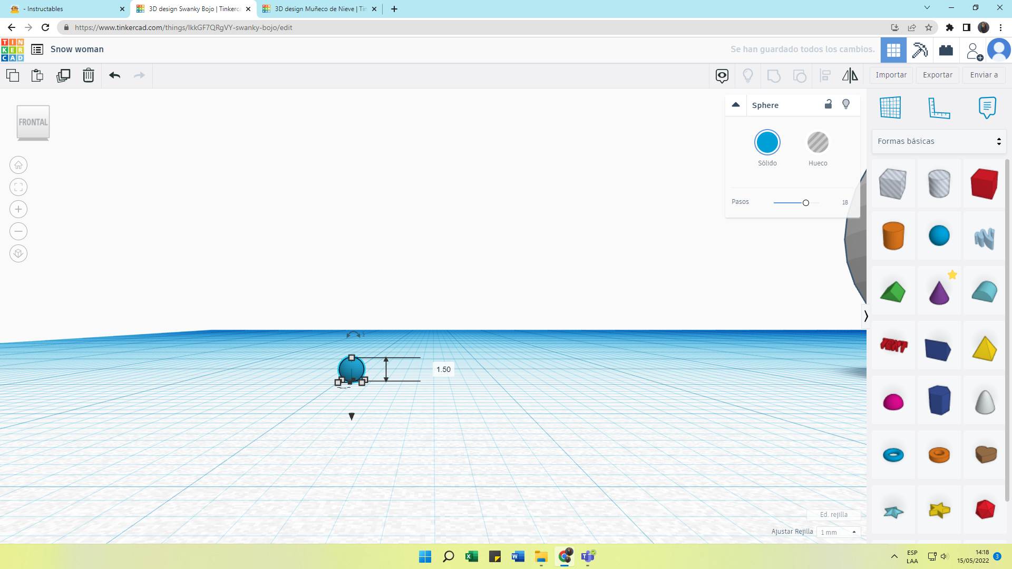
Task: Delete the selected shape with trash icon
Action: (x=88, y=75)
